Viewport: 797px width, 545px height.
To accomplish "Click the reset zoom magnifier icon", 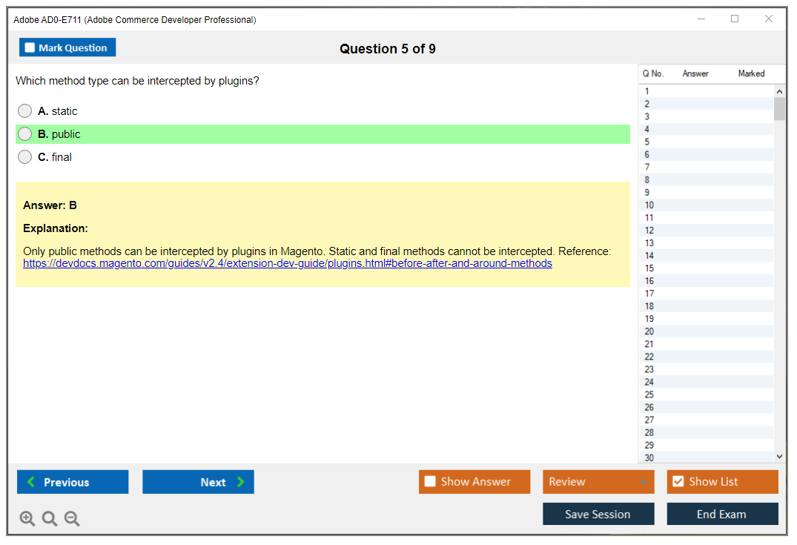I will click(x=50, y=519).
